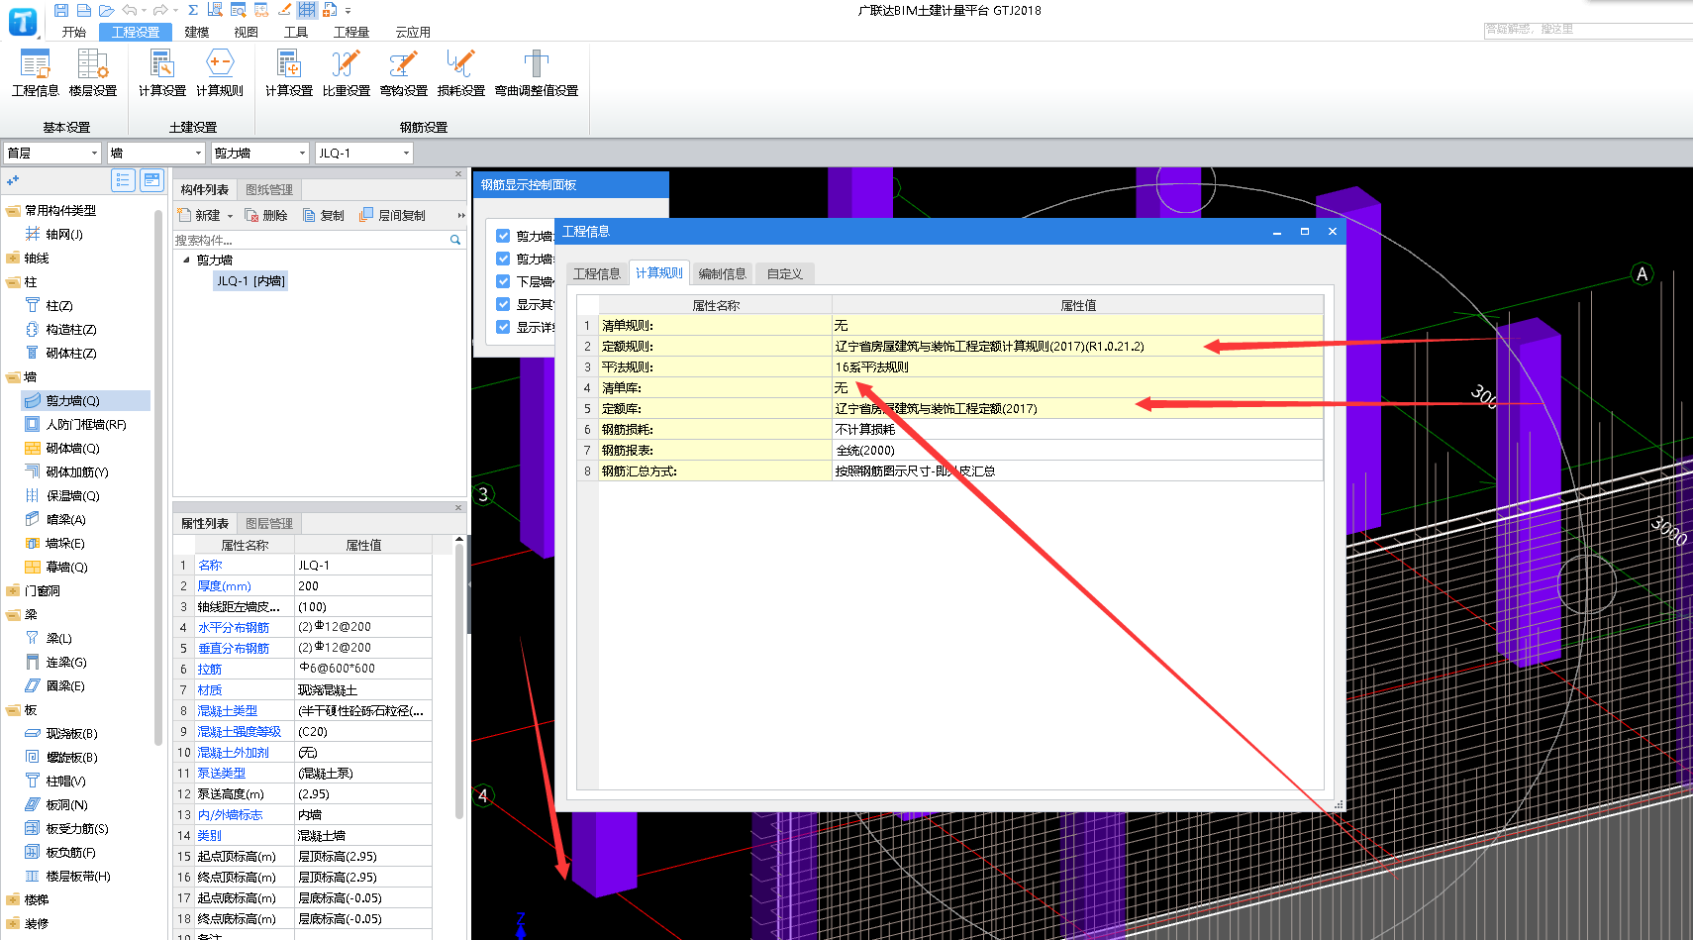Click the New file icon in quick access toolbar
Image resolution: width=1693 pixels, height=940 pixels.
coord(84,10)
